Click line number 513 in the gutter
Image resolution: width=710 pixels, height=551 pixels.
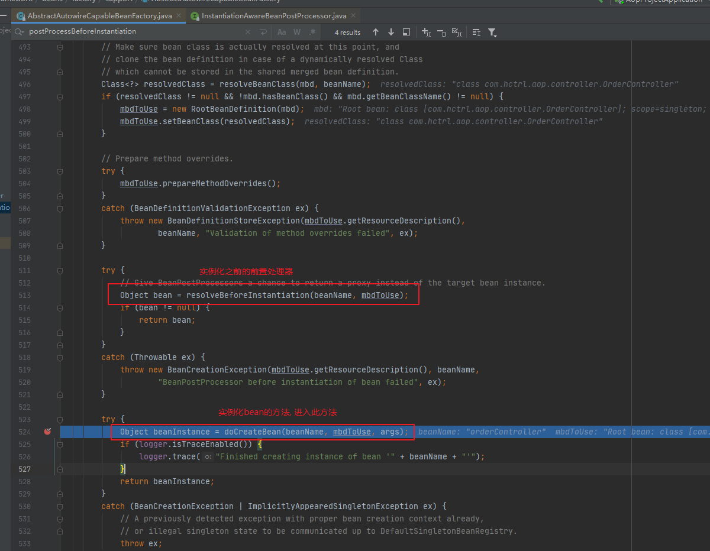[24, 295]
